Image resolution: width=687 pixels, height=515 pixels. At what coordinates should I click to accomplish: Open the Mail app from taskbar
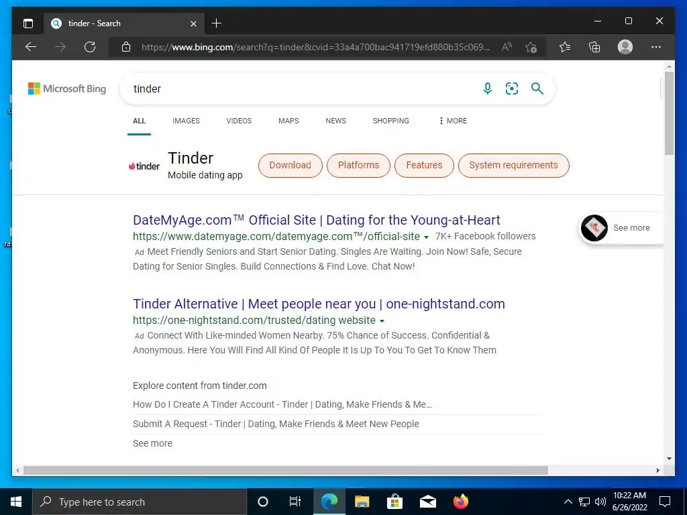pyautogui.click(x=427, y=502)
